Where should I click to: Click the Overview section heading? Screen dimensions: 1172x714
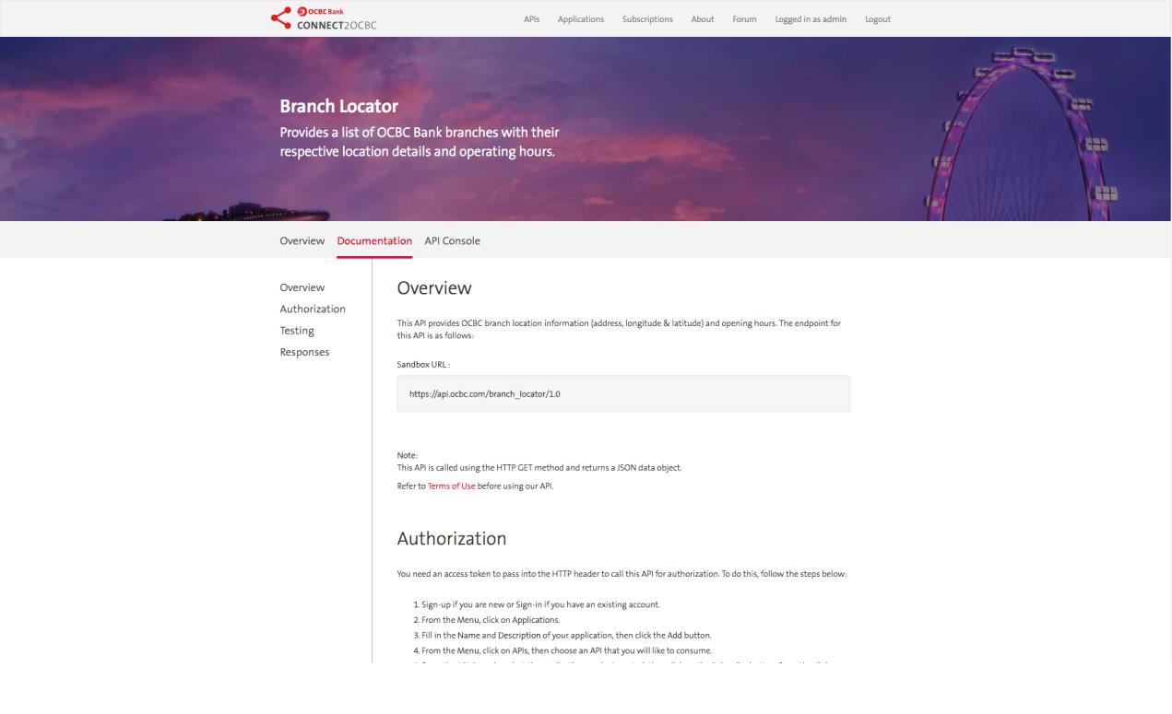434,288
